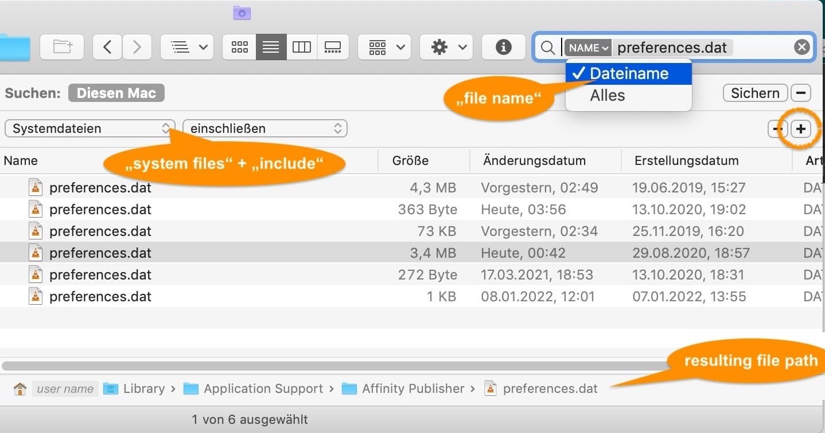Viewport: 825px width, 433px height.
Task: Clear the search field with the X icon
Action: 801,47
